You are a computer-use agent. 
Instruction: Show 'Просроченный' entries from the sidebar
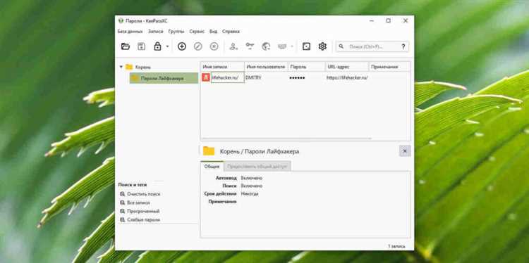click(143, 211)
